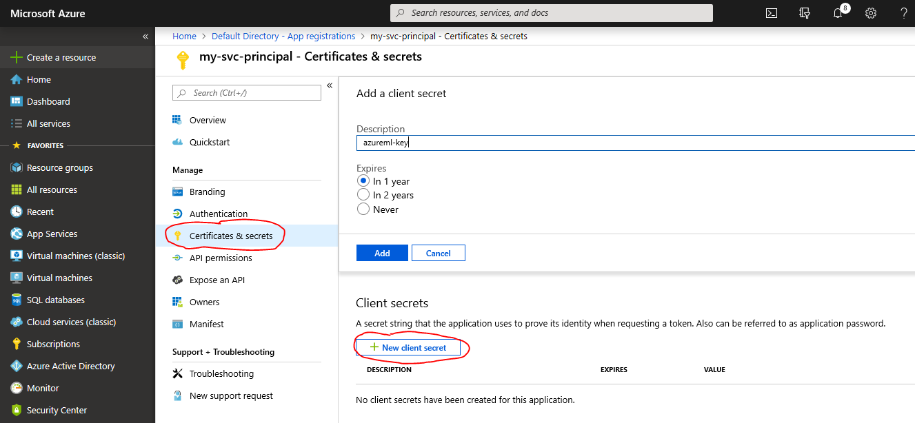915x423 pixels.
Task: Open Cloud Shell from the top bar
Action: click(x=772, y=13)
